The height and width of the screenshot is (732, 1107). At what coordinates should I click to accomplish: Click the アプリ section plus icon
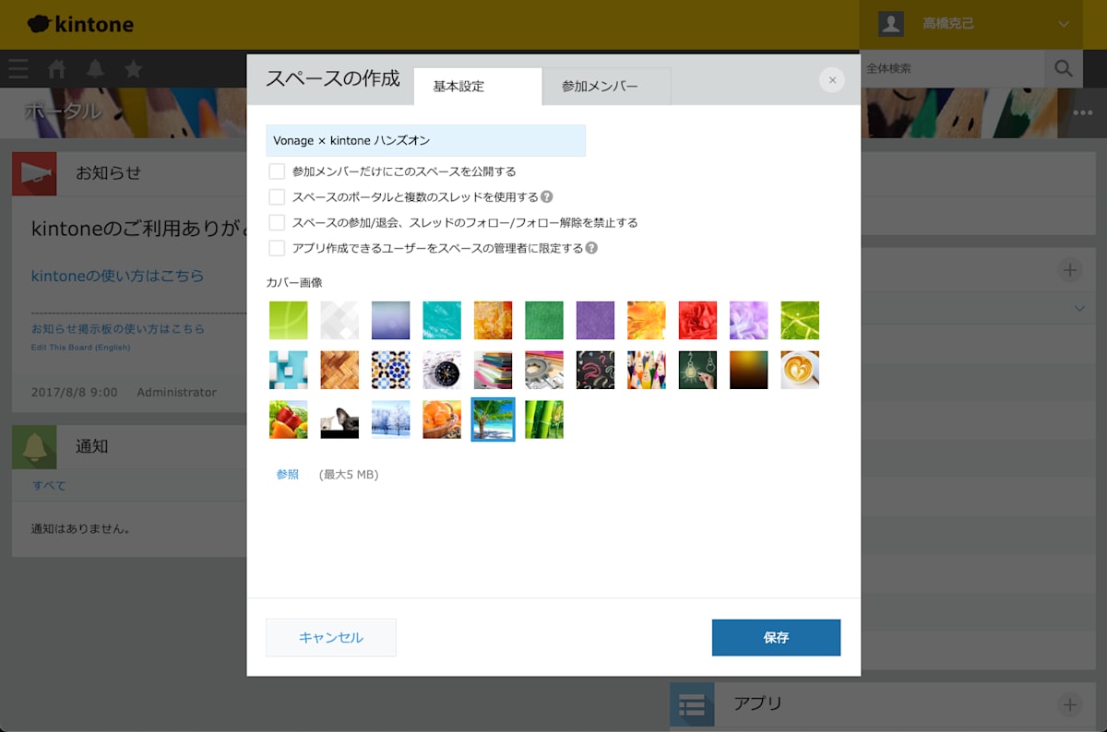pyautogui.click(x=1069, y=705)
